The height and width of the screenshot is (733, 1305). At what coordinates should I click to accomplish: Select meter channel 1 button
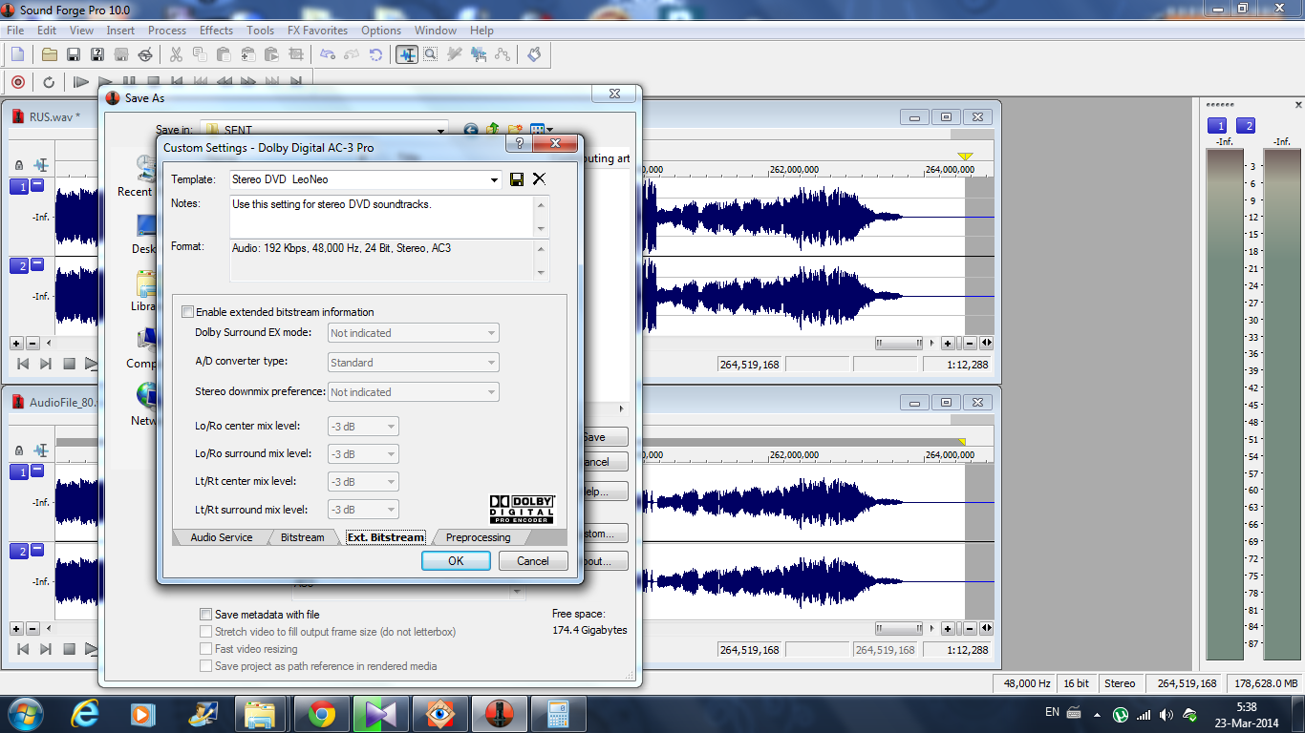coord(1217,126)
